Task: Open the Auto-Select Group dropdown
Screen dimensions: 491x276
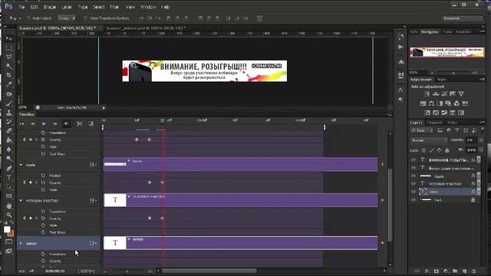Action: [67, 18]
